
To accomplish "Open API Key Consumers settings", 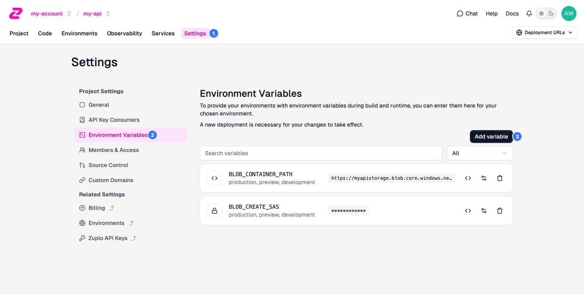I will [x=130, y=120].
